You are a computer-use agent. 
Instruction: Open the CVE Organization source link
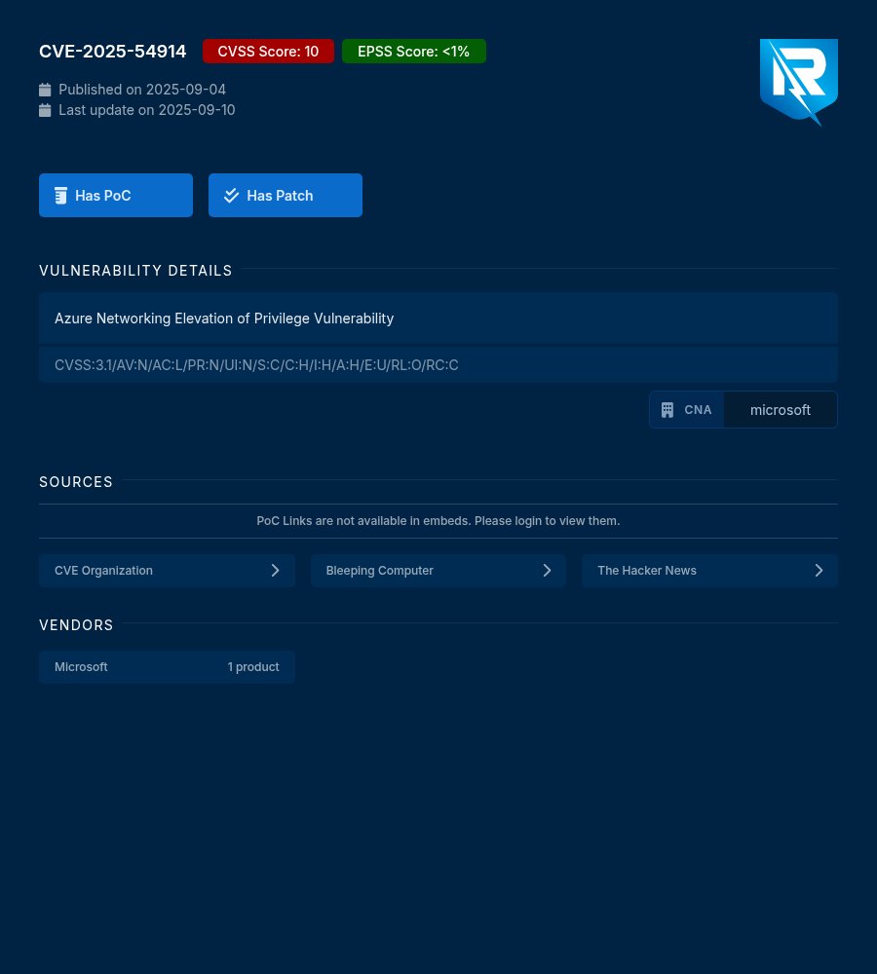tap(167, 570)
